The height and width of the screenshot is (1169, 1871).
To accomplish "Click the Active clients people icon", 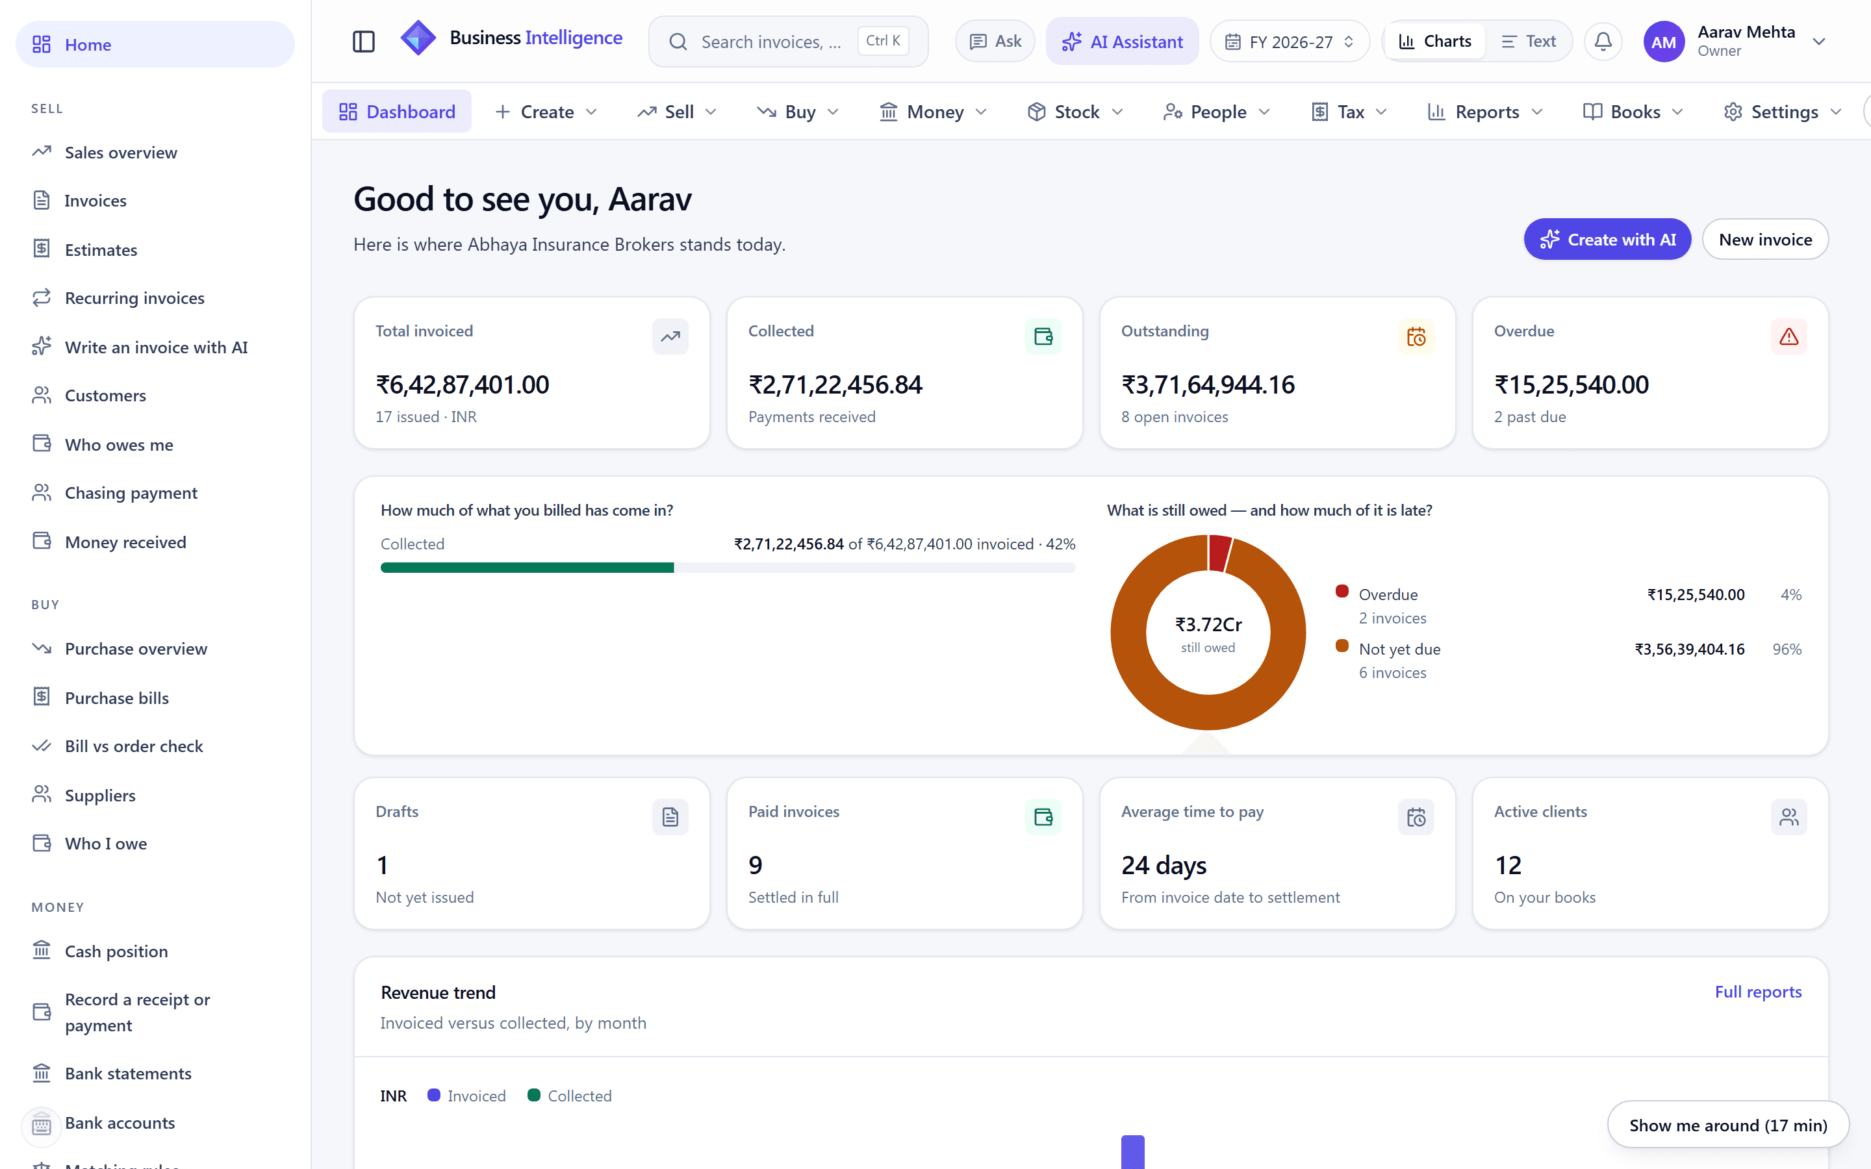I will (x=1788, y=817).
